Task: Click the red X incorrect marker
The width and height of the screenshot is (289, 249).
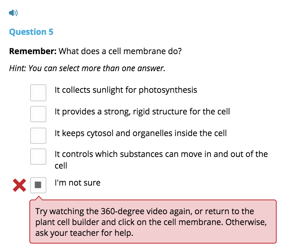Action: click(x=19, y=185)
